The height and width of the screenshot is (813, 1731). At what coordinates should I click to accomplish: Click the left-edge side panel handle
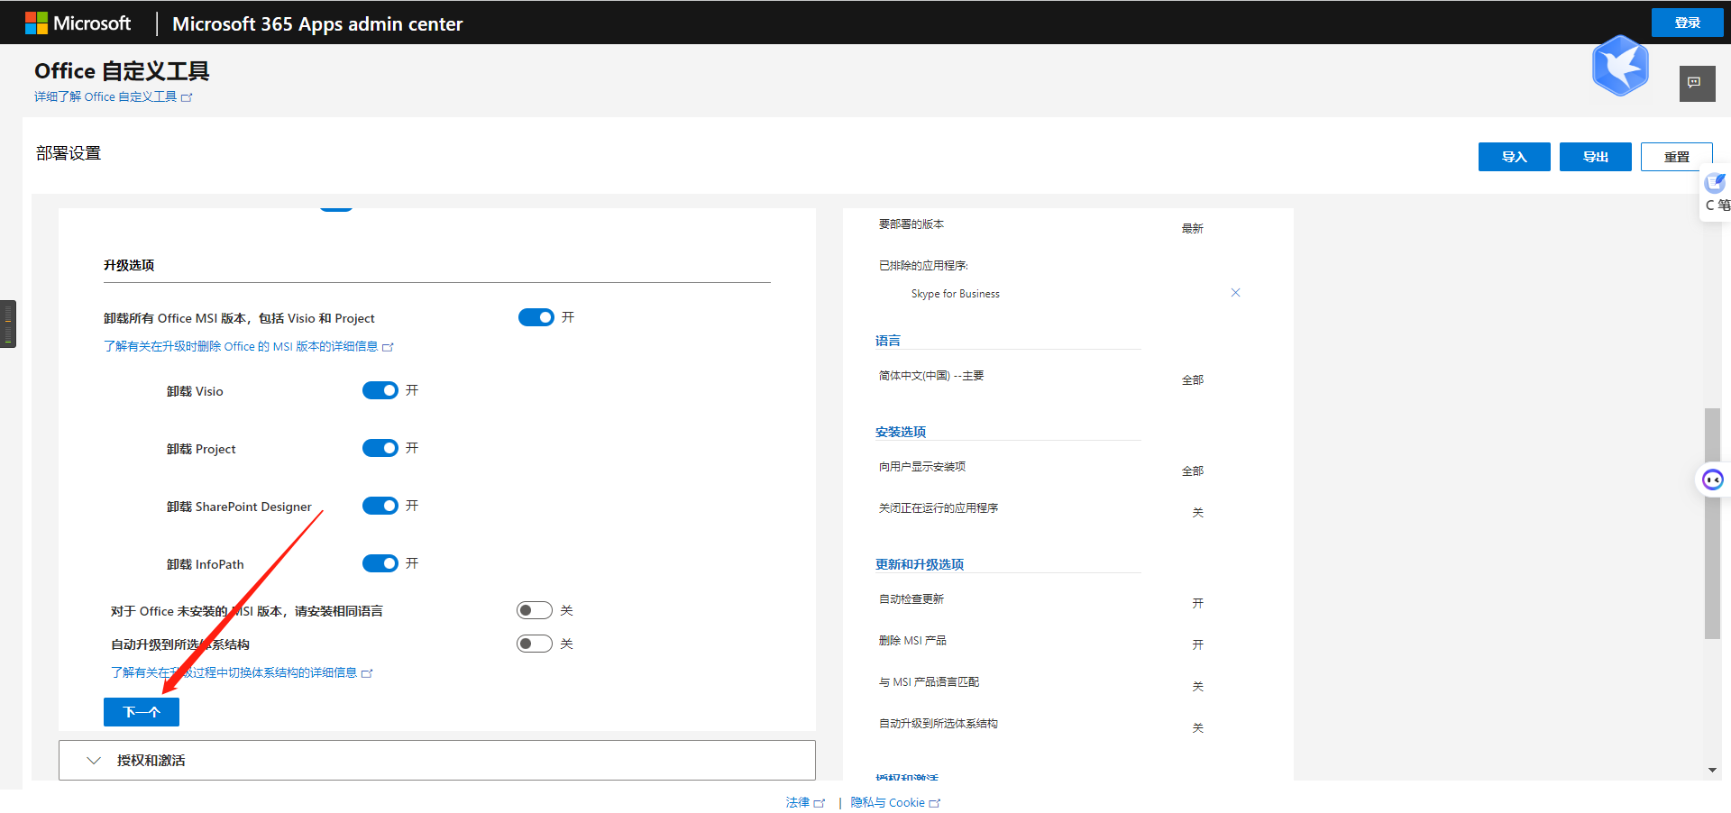8,324
